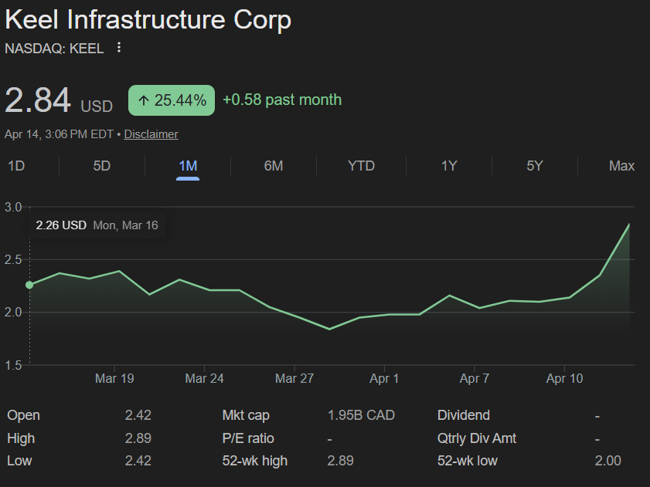Select the 1M time range tab
This screenshot has height=487, width=650.
(188, 166)
